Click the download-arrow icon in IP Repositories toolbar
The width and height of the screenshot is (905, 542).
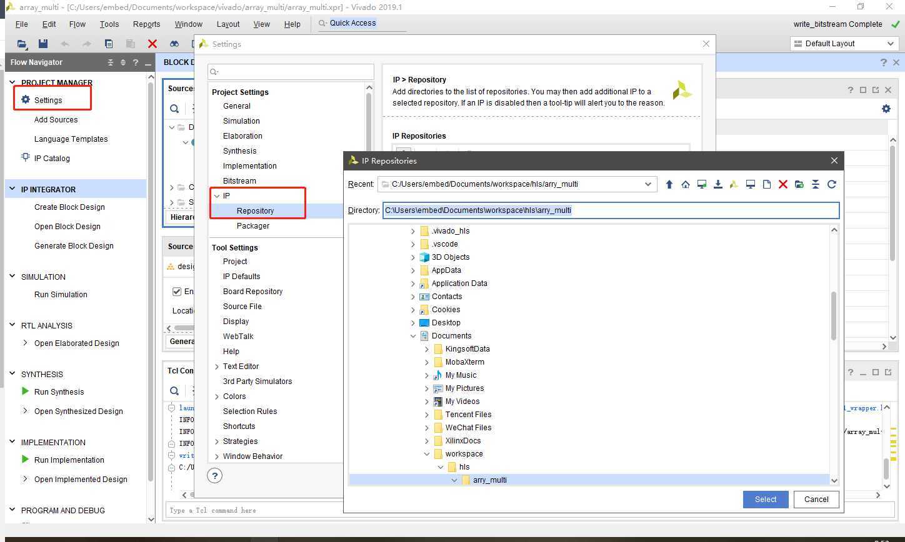coord(718,184)
